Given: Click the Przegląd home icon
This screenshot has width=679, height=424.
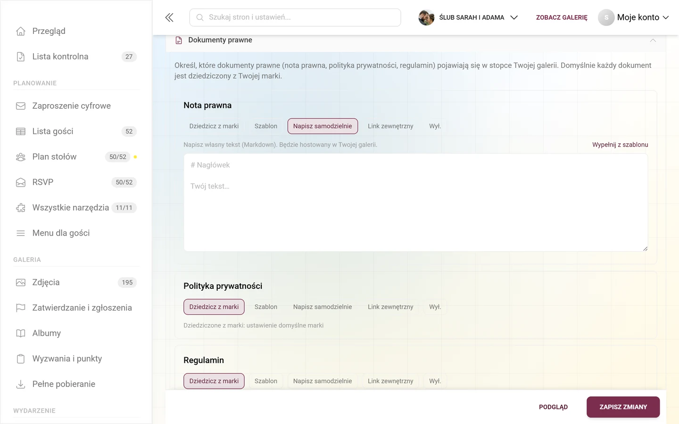Looking at the screenshot, I should (21, 31).
